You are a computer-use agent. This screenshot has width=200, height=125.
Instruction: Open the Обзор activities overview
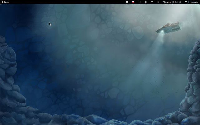(x=5, y=2)
